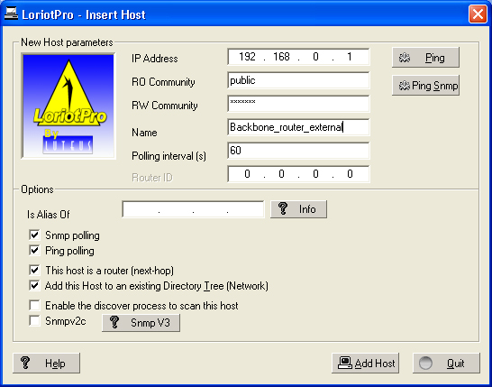The height and width of the screenshot is (387, 492).
Task: Click the IP Address field's first octet 192
Action: coord(247,57)
